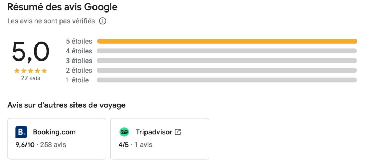The width and height of the screenshot is (367, 163).
Task: Select the "1 étoile" label text
Action: click(x=77, y=80)
